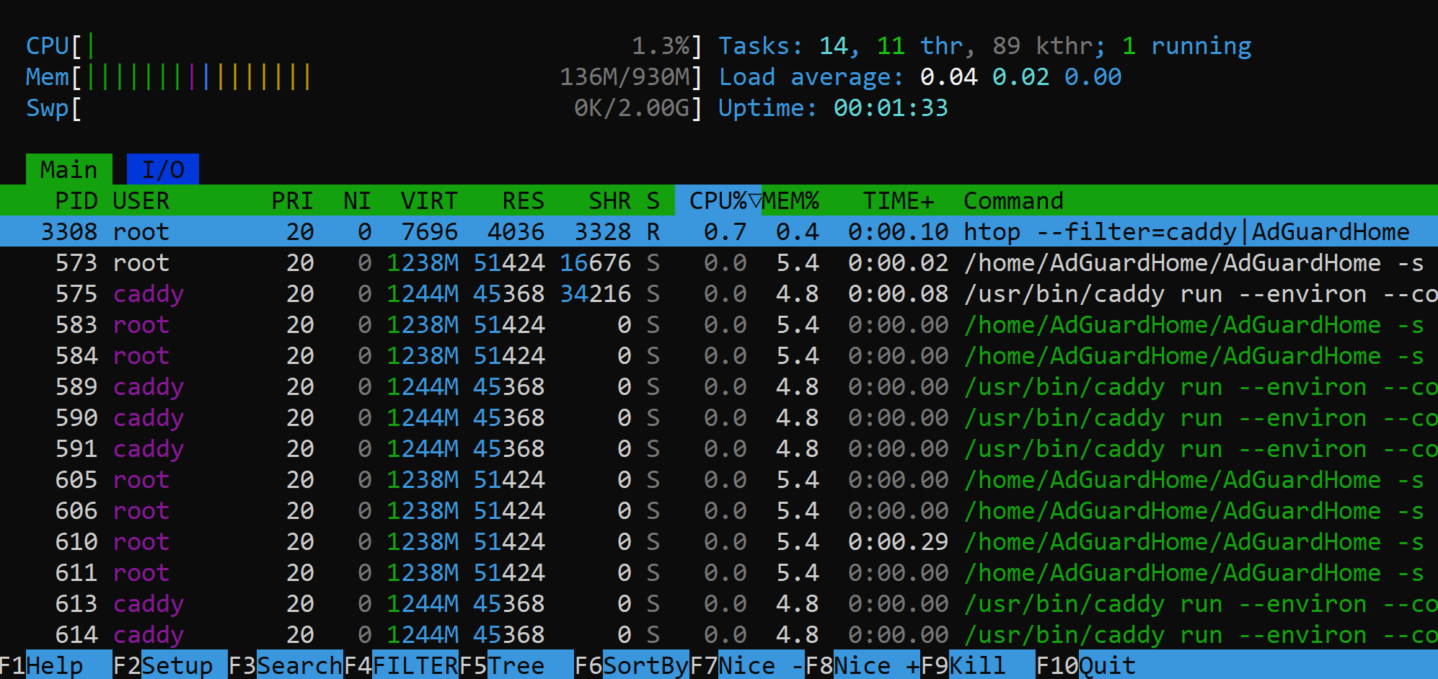The image size is (1438, 679).
Task: Open F2 Setup from the bottom bar
Action: [170, 665]
